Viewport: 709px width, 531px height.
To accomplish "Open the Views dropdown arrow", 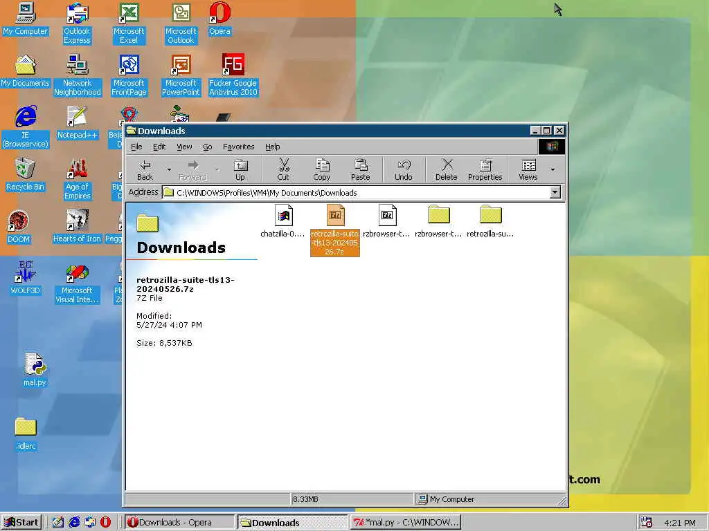I will click(x=553, y=170).
